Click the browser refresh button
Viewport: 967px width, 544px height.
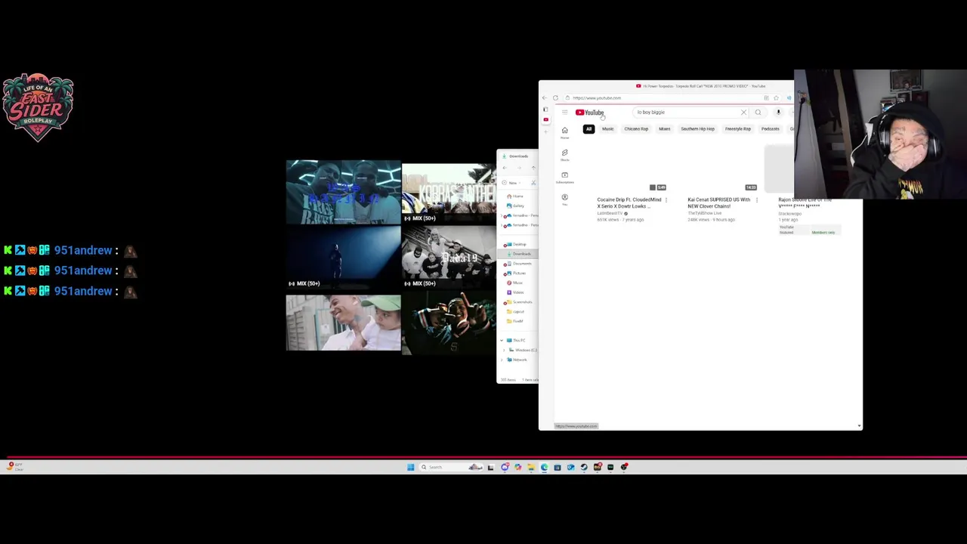[x=555, y=97]
